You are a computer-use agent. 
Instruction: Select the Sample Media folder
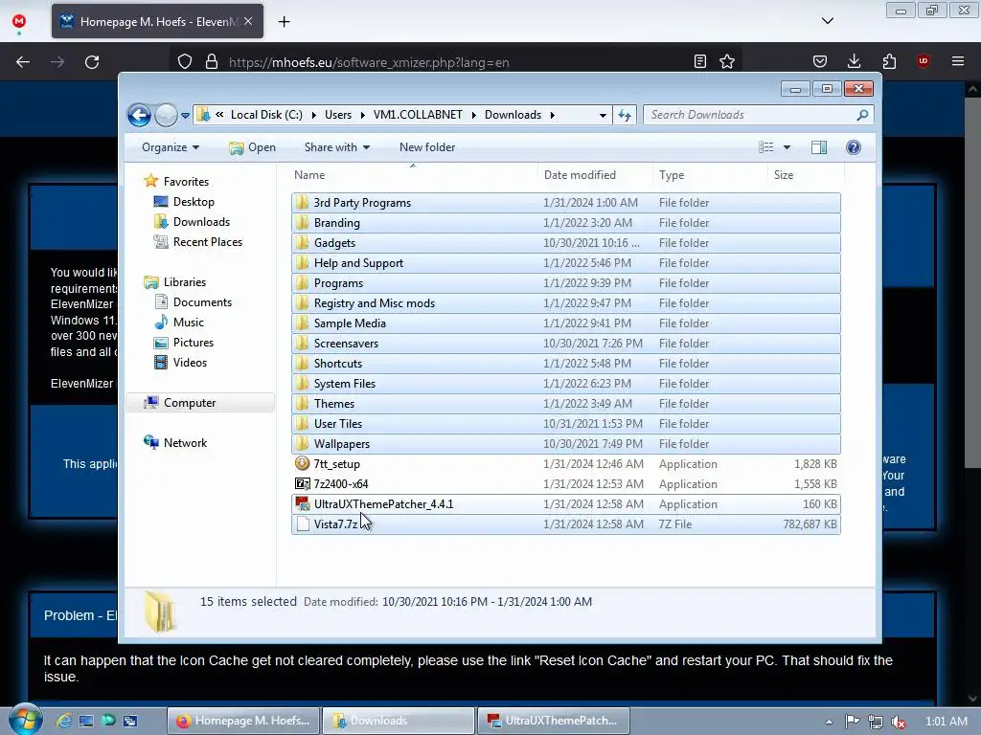tap(565, 323)
